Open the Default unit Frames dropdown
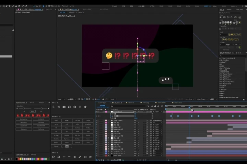247x164 pixels. pyautogui.click(x=234, y=13)
